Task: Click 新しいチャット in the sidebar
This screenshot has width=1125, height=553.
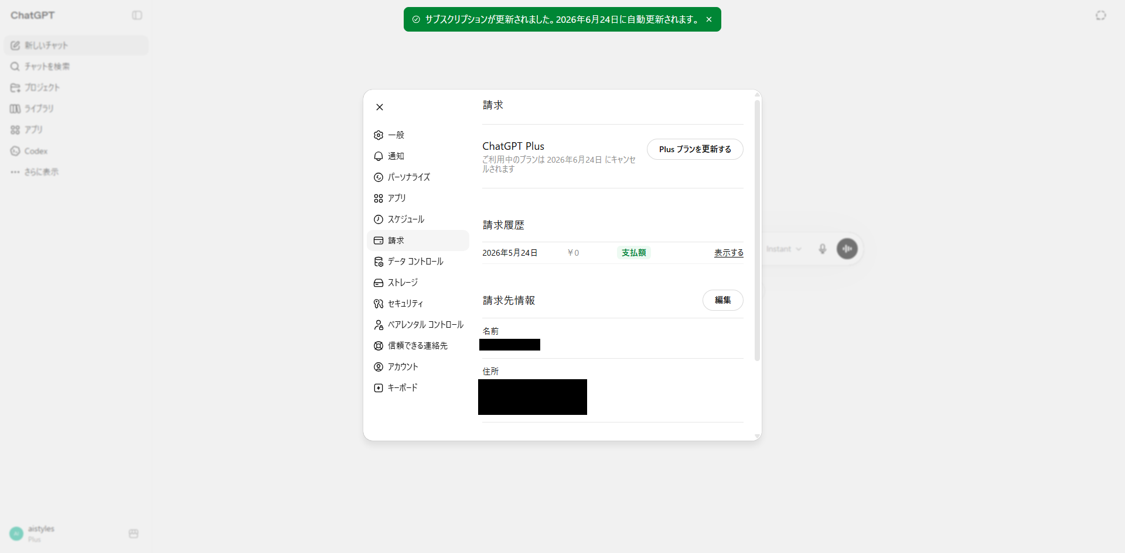Action: pos(76,45)
